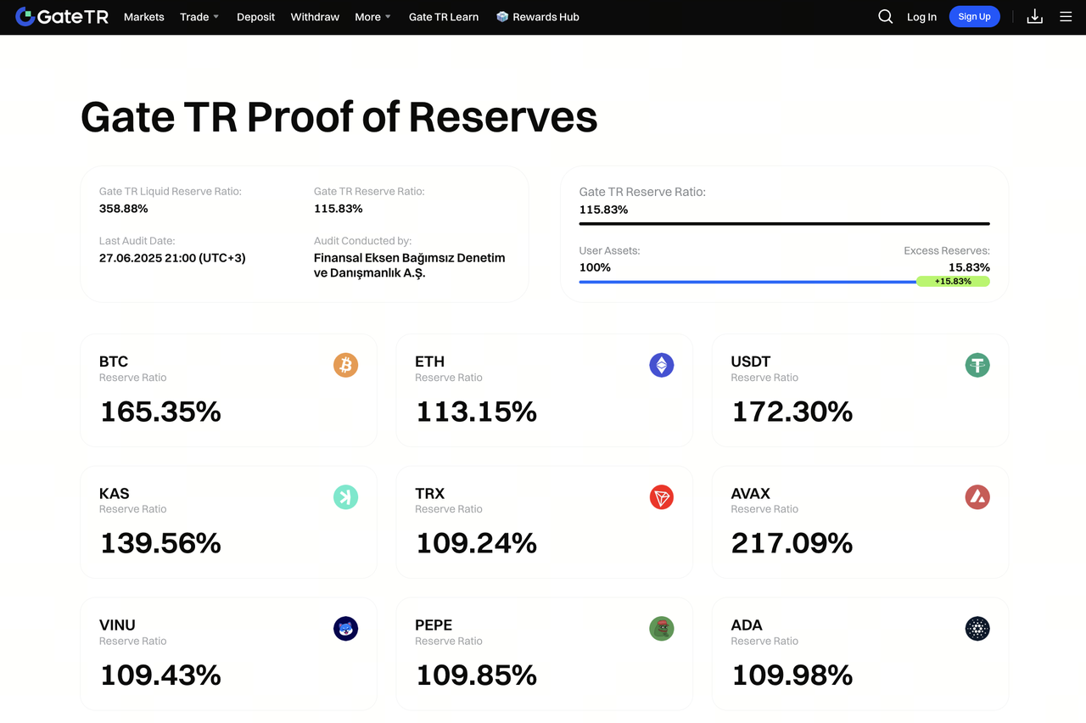Click the TRON TRX coin icon
Image resolution: width=1086 pixels, height=723 pixels.
pos(662,496)
